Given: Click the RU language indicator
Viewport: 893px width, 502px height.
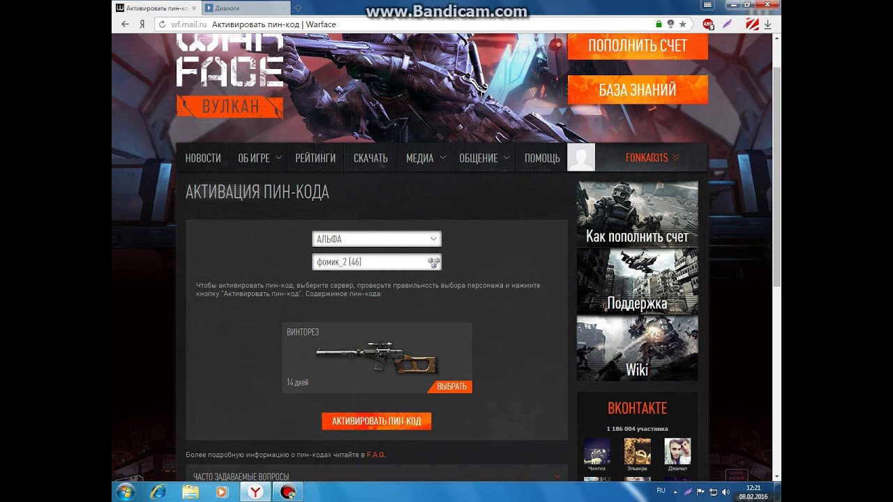Looking at the screenshot, I should 661,491.
